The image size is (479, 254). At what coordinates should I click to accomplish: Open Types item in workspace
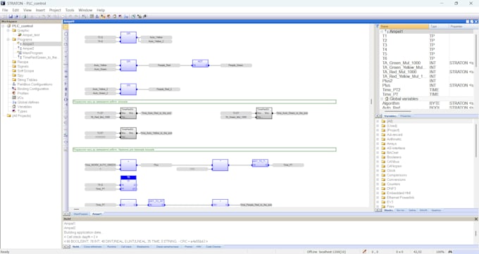[x=22, y=111]
